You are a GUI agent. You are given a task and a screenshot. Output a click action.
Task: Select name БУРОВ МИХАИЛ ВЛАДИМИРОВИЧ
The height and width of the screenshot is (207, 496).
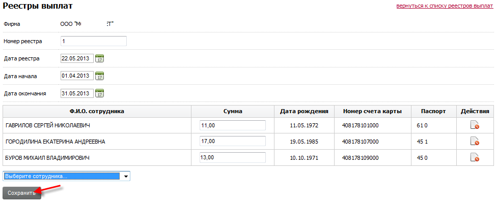point(47,158)
